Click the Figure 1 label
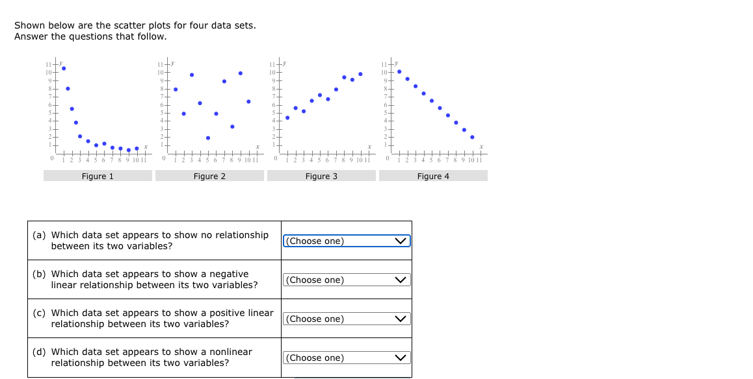Image resolution: width=753 pixels, height=379 pixels. click(98, 175)
